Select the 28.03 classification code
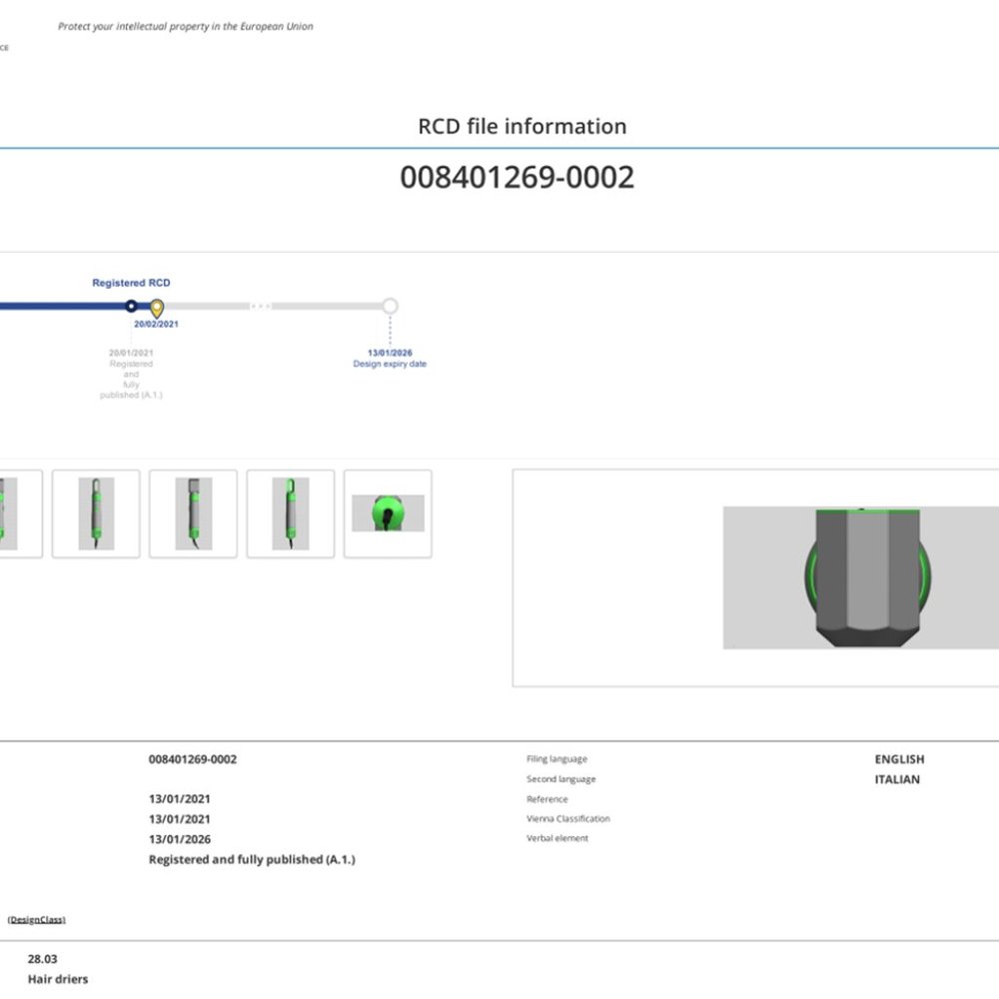The width and height of the screenshot is (999, 999). point(42,959)
